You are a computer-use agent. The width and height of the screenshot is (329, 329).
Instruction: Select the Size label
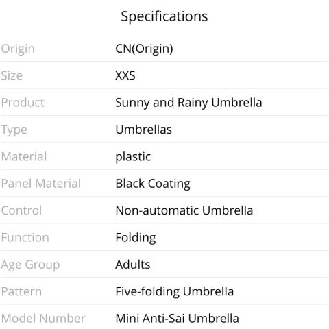pos(12,75)
